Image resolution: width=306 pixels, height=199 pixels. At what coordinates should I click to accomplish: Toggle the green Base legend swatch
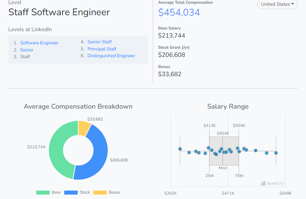[43, 192]
